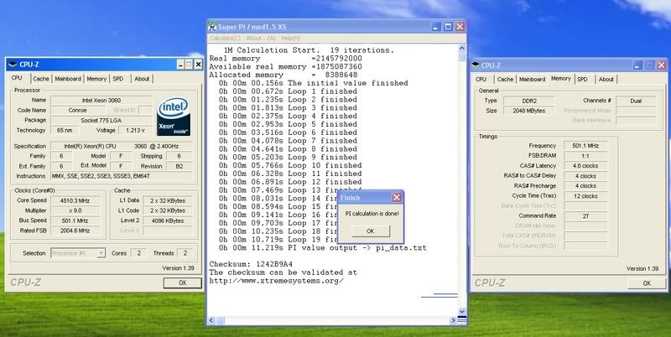Switch to CPU tab in right CPU-Z window
The width and height of the screenshot is (671, 337).
pos(481,79)
